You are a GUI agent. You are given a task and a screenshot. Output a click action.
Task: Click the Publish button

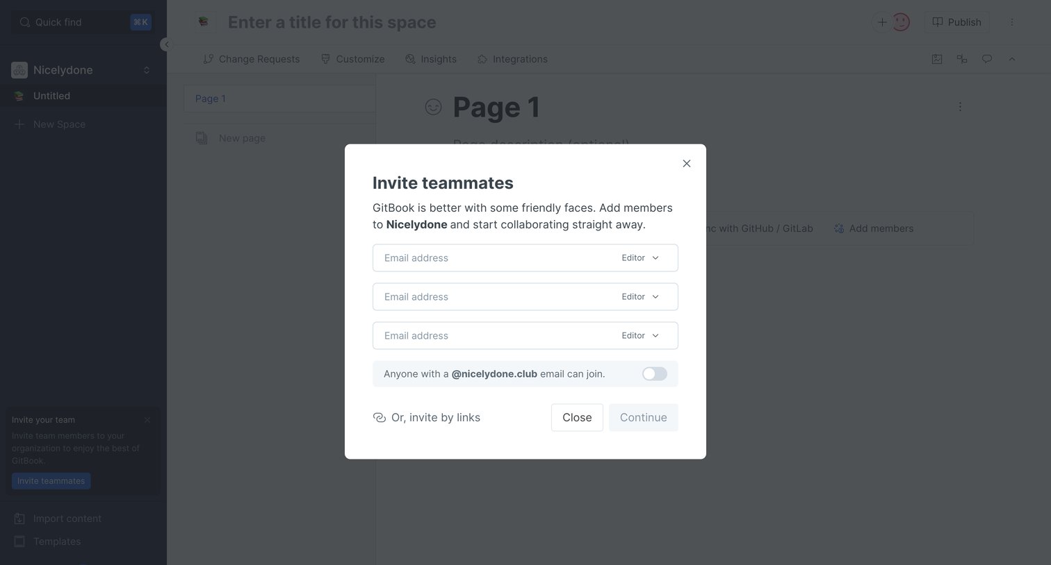[x=956, y=22]
